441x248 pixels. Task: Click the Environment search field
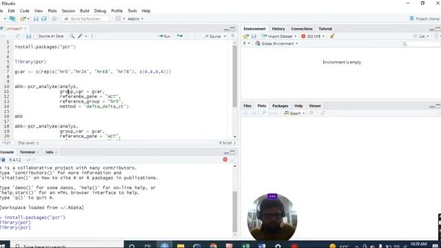click(420, 44)
